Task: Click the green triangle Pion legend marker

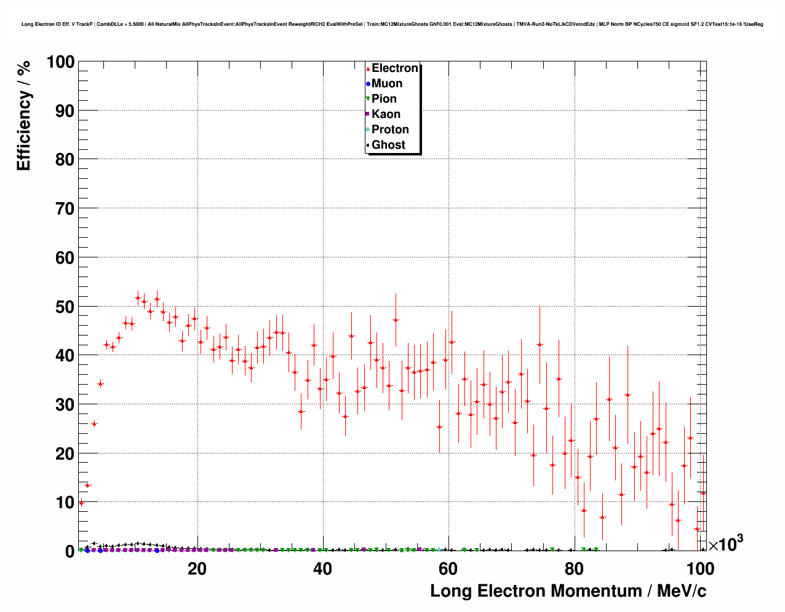Action: click(368, 100)
